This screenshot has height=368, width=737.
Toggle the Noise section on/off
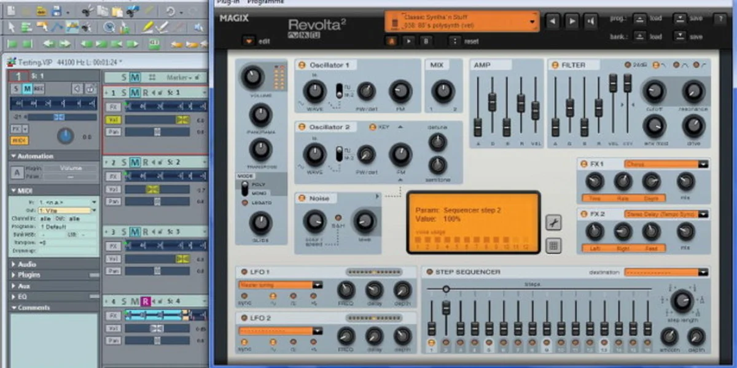(302, 198)
